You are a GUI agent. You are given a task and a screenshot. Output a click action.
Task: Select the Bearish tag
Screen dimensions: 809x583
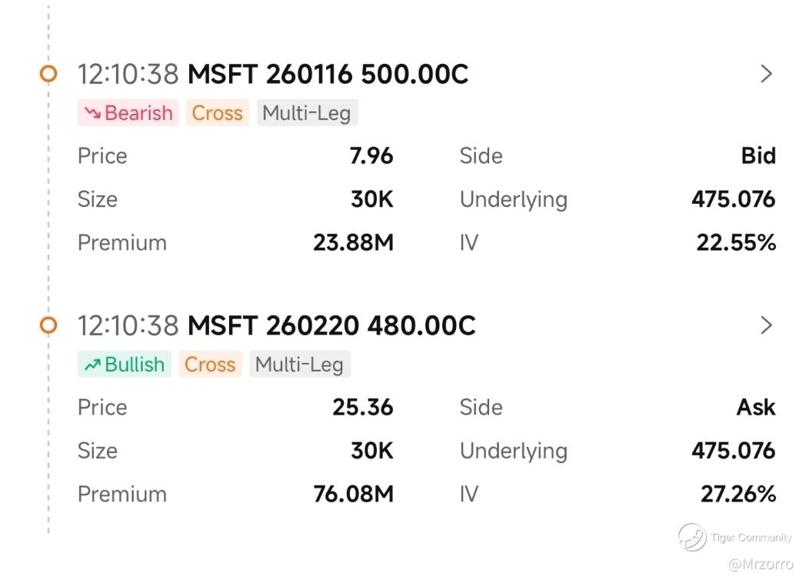click(128, 113)
